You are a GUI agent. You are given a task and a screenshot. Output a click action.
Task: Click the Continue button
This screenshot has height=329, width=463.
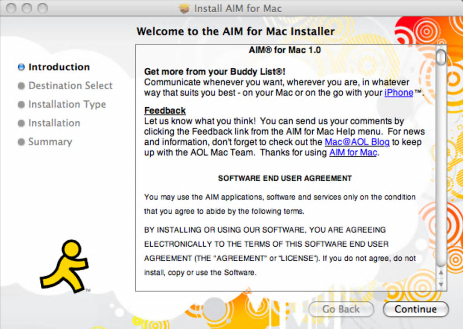(x=415, y=309)
